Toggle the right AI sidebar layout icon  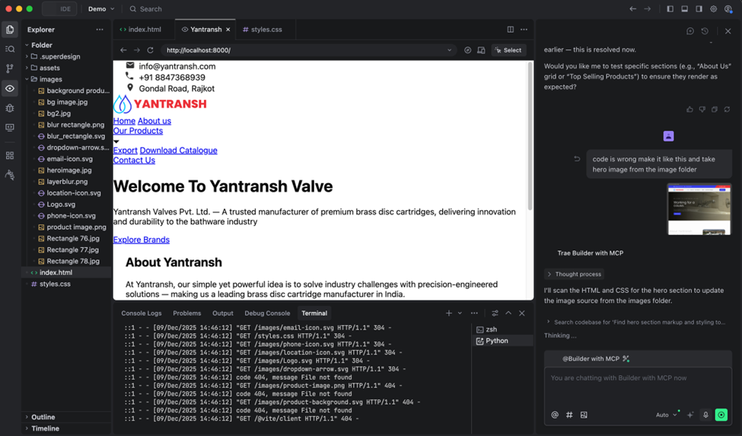click(x=699, y=9)
